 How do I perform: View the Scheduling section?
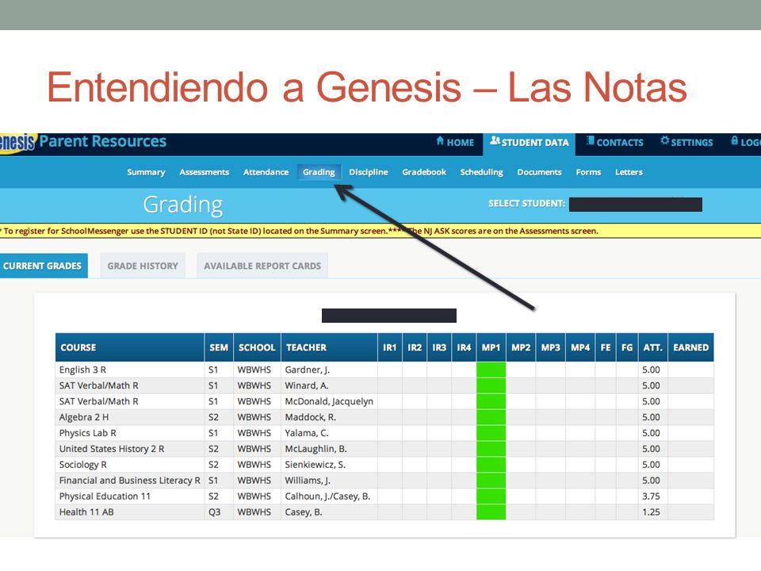coord(481,172)
